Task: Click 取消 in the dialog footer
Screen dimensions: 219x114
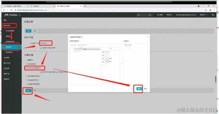Action: [x=145, y=89]
